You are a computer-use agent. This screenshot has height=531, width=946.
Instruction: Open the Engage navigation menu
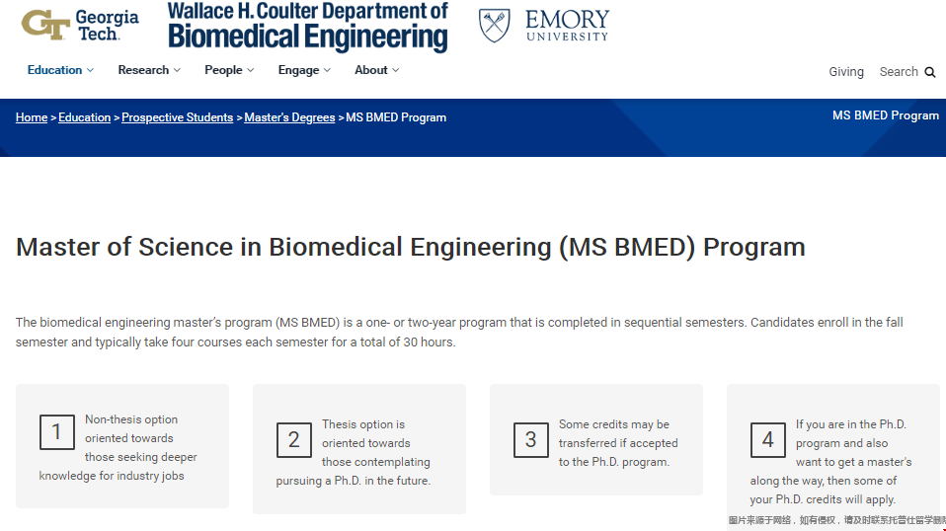click(304, 70)
